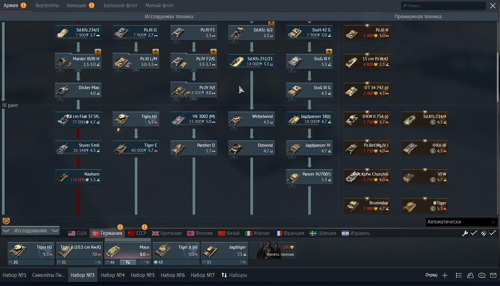Click the swap arrows icon on Maus slot
The height and width of the screenshot is (286, 500).
coord(128,262)
